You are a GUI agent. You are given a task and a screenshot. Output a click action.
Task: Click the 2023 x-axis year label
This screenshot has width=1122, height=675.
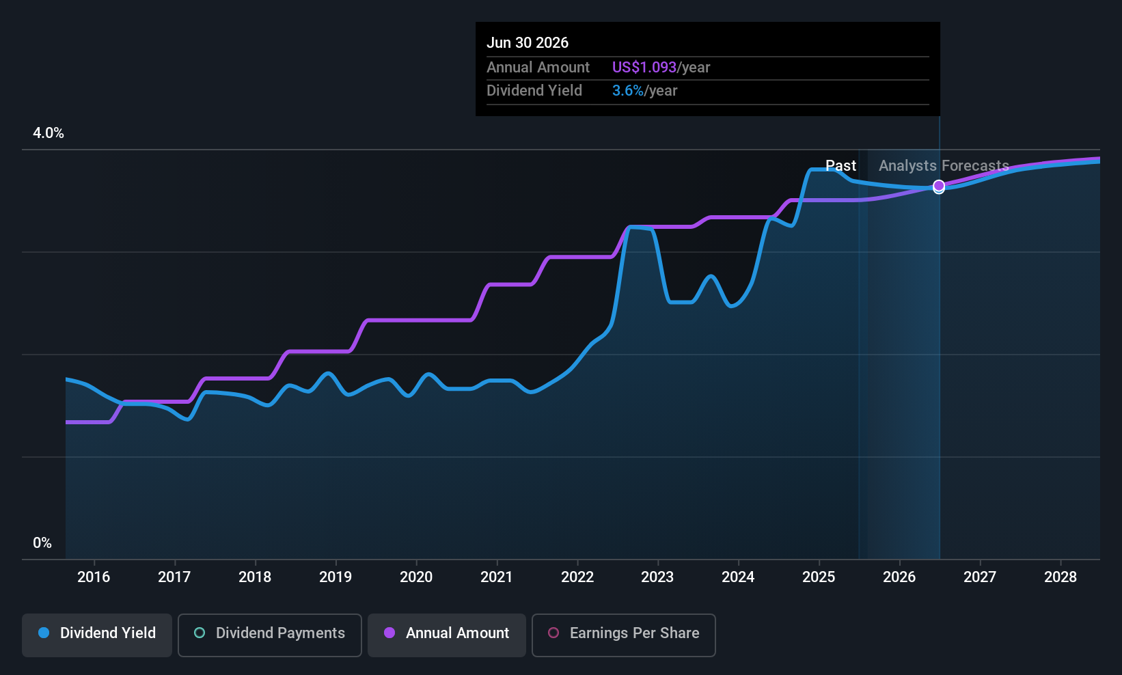pos(657,577)
